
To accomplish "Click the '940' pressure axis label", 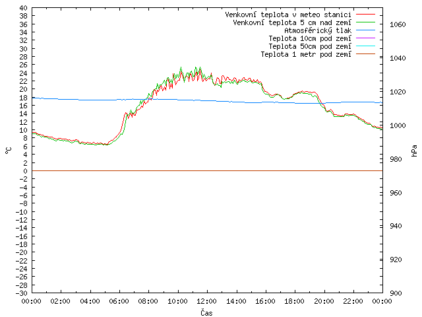I will pos(396,226).
